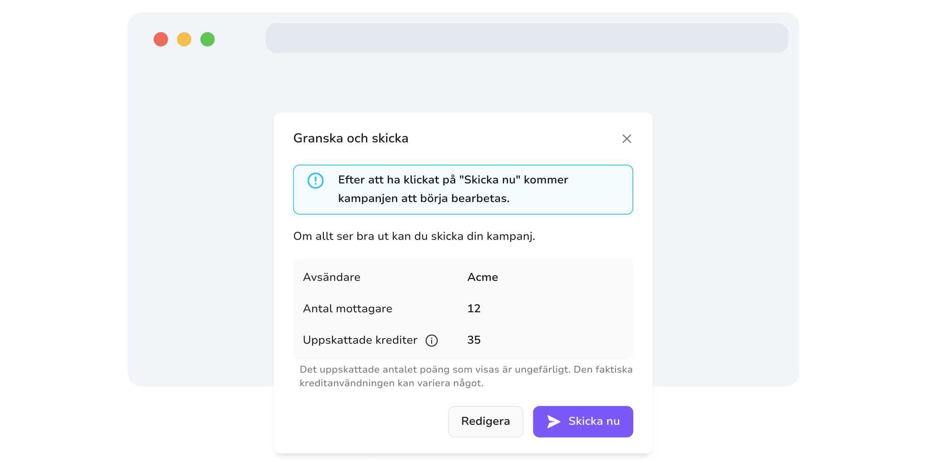Click the alert text about Skicka nu
This screenshot has width=927, height=467.
coord(453,189)
